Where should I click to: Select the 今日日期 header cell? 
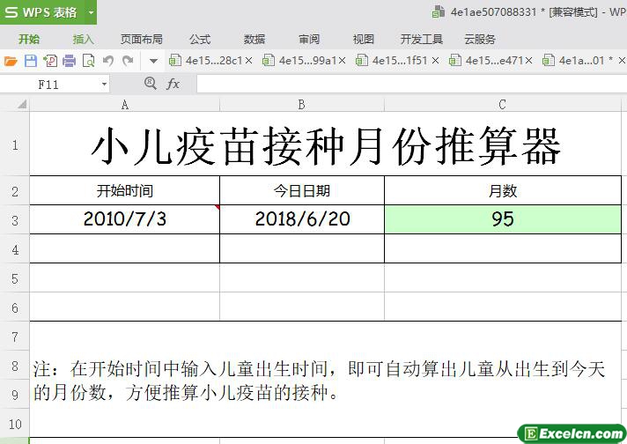[x=302, y=190]
